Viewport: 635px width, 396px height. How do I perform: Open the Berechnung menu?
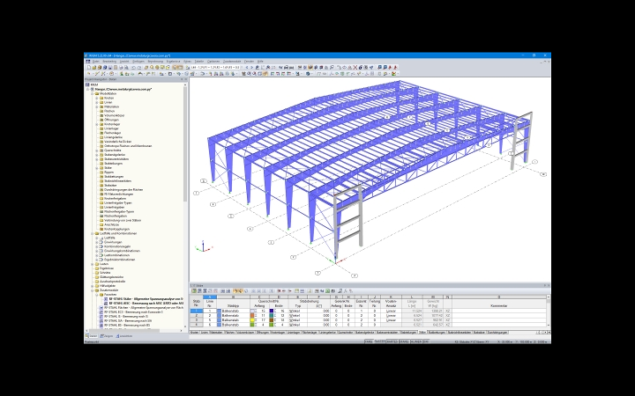(155, 62)
